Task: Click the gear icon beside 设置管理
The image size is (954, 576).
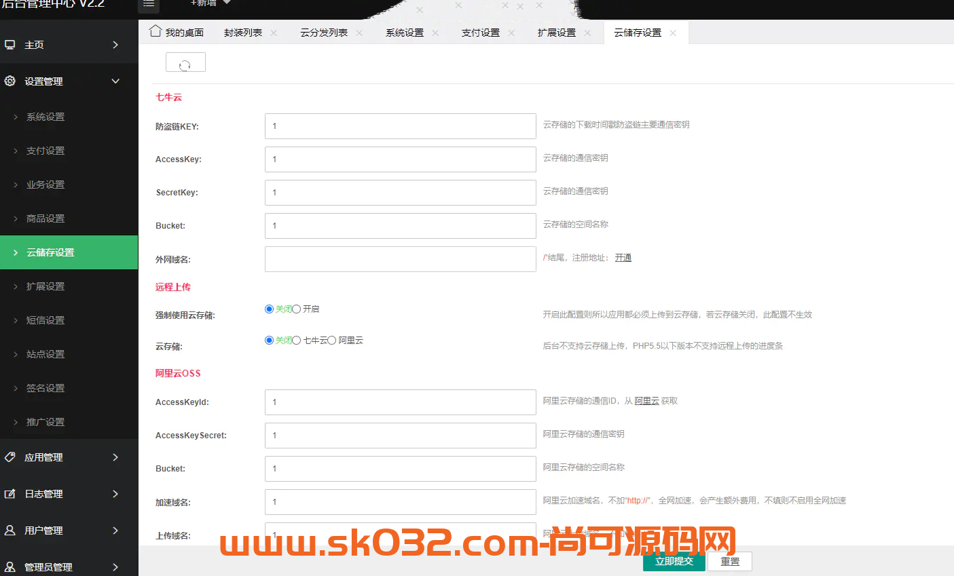Action: click(10, 81)
